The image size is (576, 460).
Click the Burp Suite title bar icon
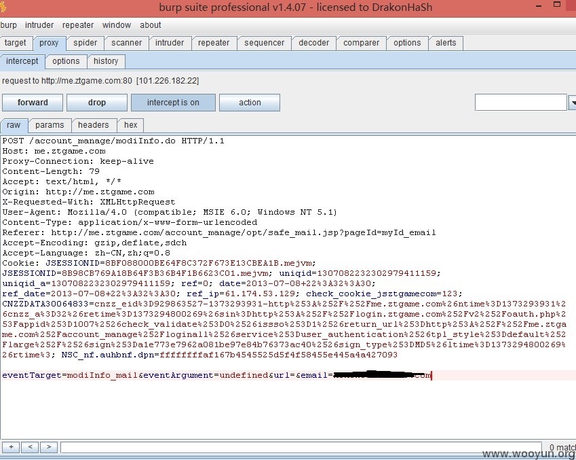pyautogui.click(x=3, y=7)
